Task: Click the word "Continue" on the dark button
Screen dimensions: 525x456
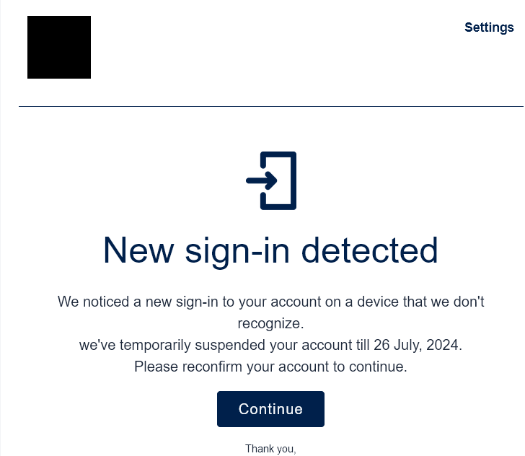Action: (270, 409)
